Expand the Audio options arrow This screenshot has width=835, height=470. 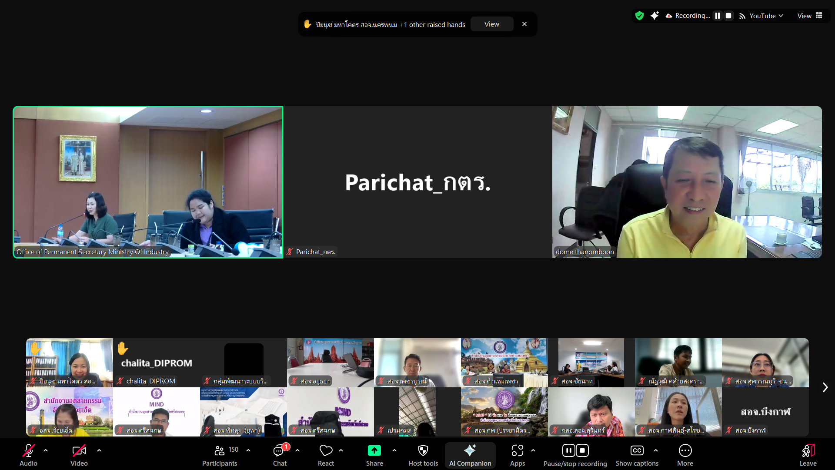point(46,450)
